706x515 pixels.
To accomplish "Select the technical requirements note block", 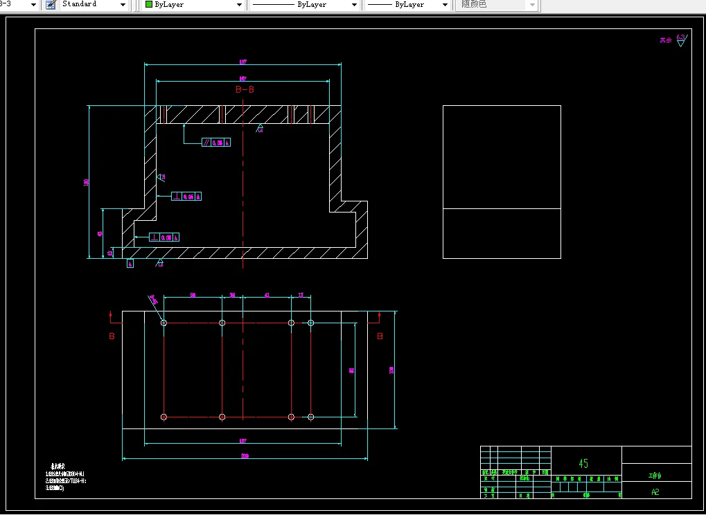I will [66, 477].
